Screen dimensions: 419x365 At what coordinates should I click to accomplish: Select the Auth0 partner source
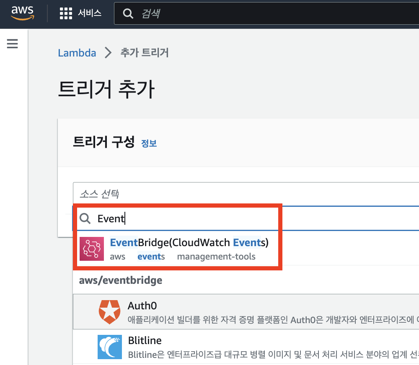click(246, 311)
